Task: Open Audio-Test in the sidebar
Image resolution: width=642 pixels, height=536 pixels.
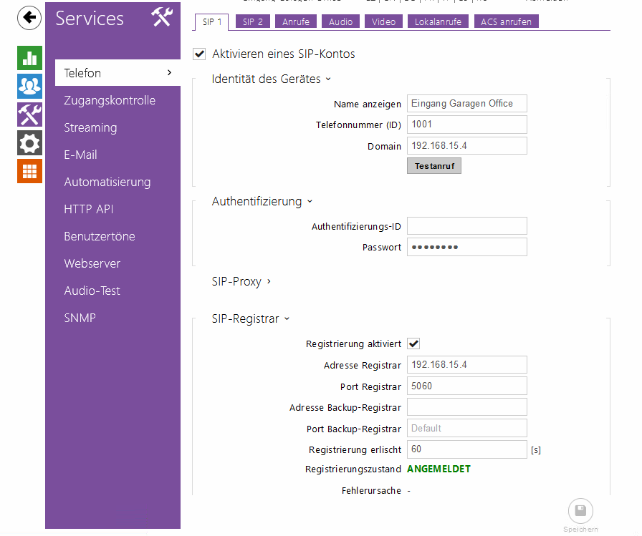Action: [x=92, y=291]
